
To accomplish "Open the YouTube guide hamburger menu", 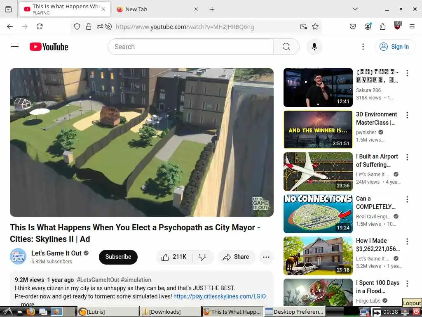I will click(x=15, y=47).
